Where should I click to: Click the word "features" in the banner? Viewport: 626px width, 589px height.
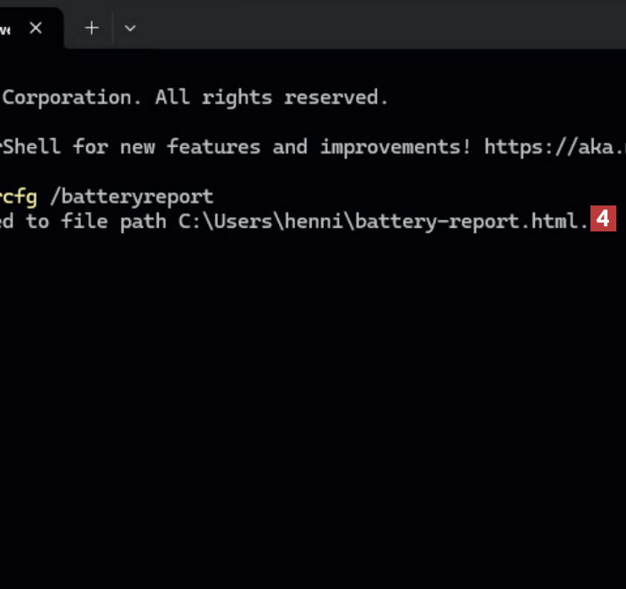(x=214, y=146)
